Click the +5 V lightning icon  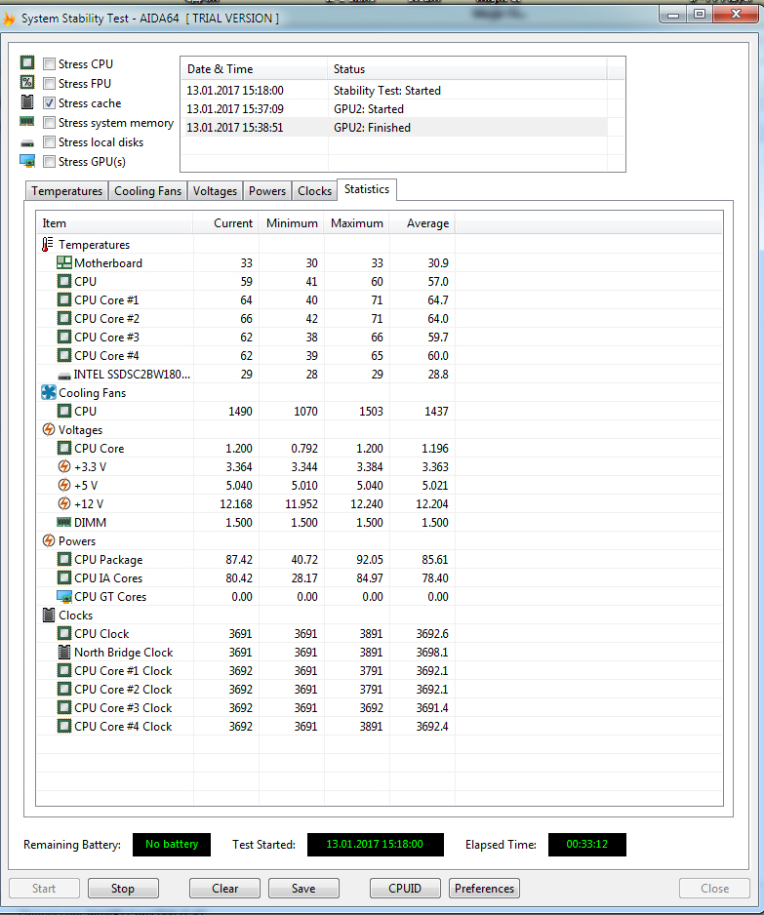click(64, 485)
